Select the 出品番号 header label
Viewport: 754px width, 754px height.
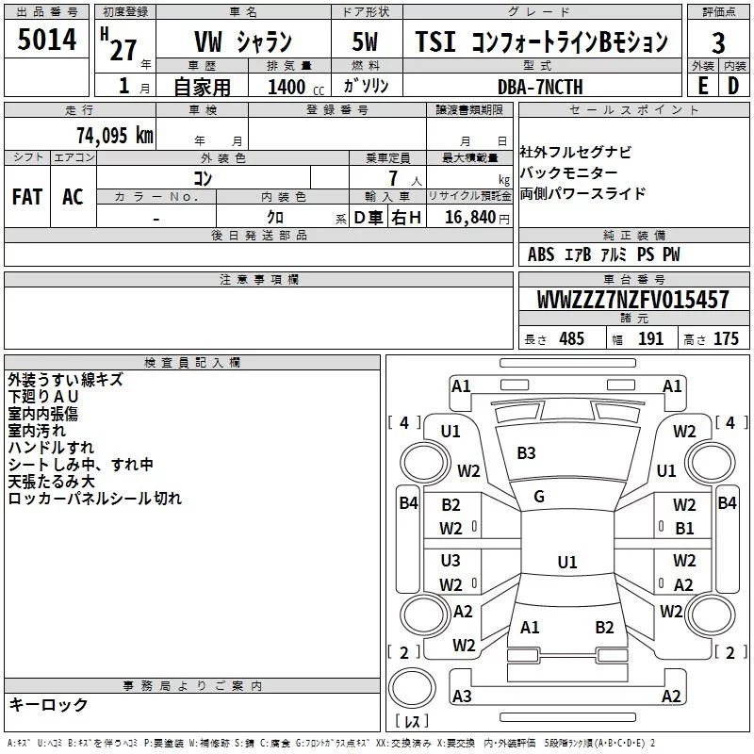pyautogui.click(x=46, y=12)
